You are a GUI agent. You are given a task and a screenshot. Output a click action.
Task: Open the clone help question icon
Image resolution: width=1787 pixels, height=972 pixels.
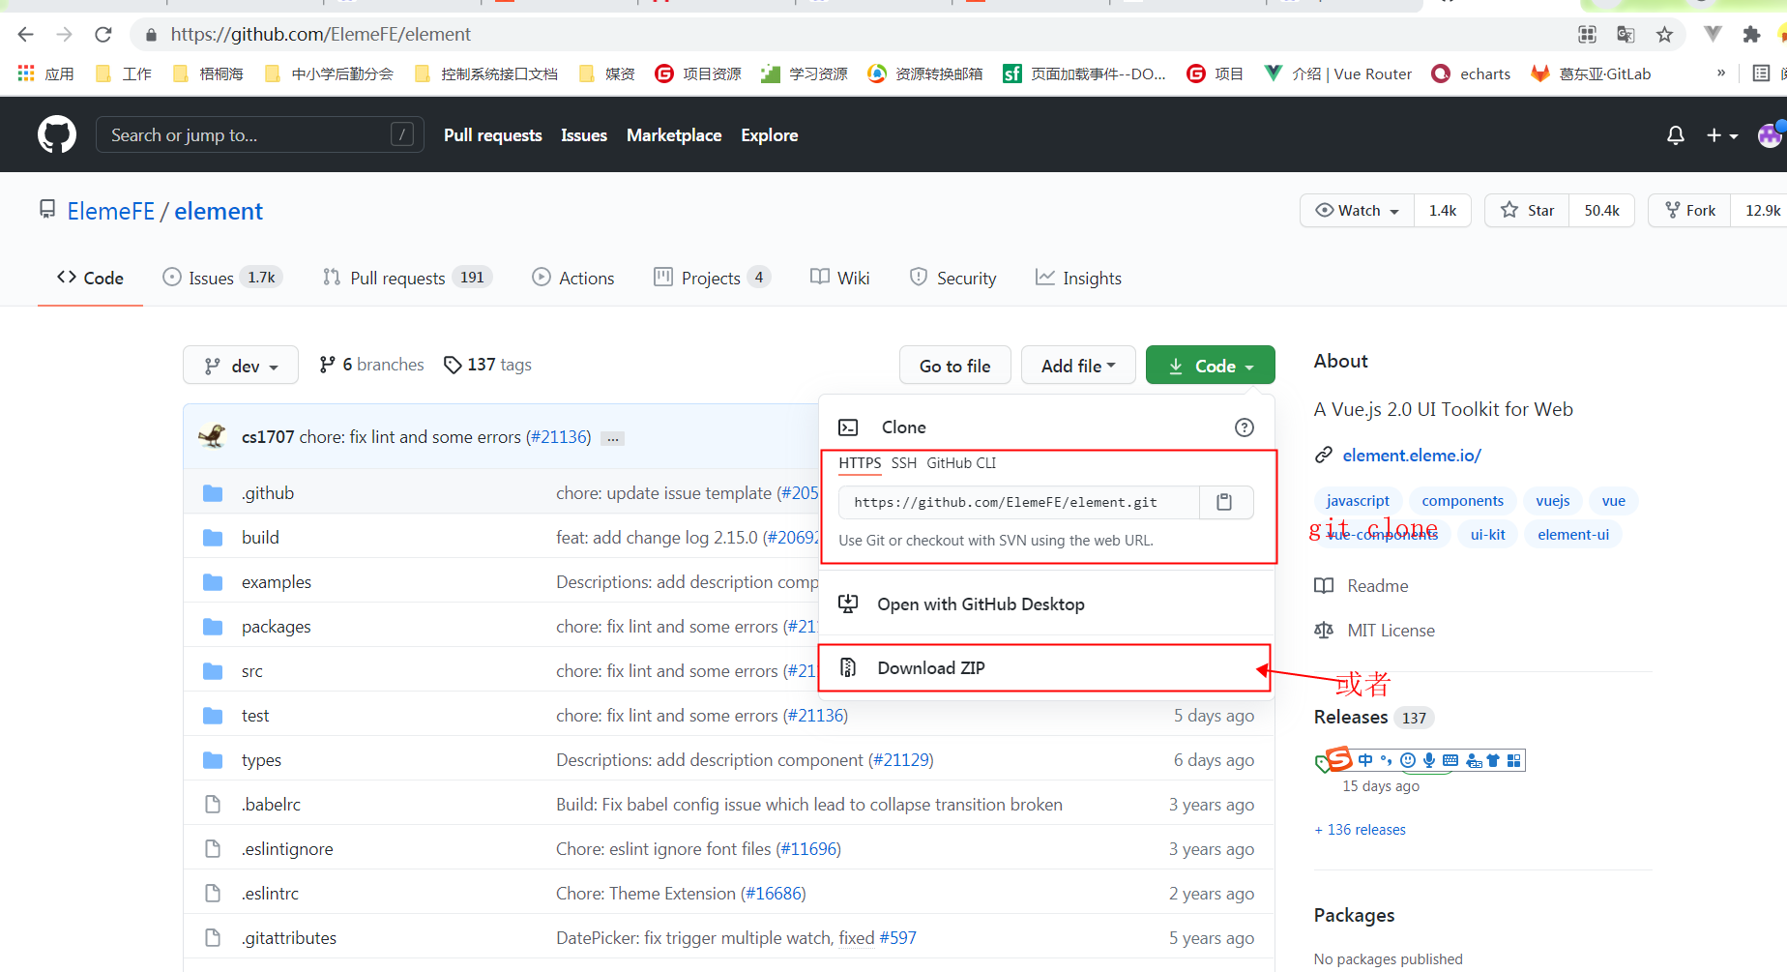(x=1245, y=427)
